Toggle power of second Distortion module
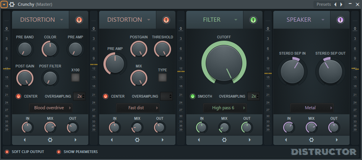Viewport: 362px width, 160px height. (x=166, y=20)
